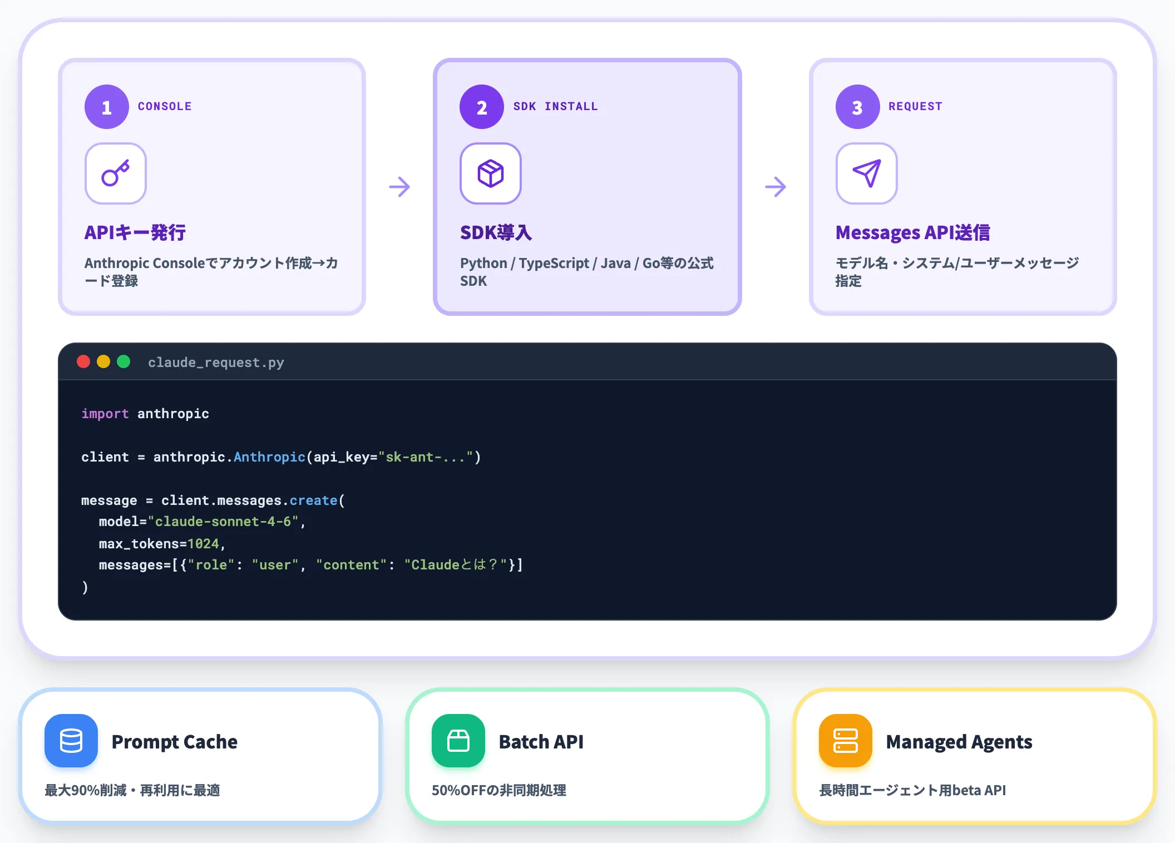Click the client = anthropic.Anthropic code line
The width and height of the screenshot is (1175, 843).
281,457
